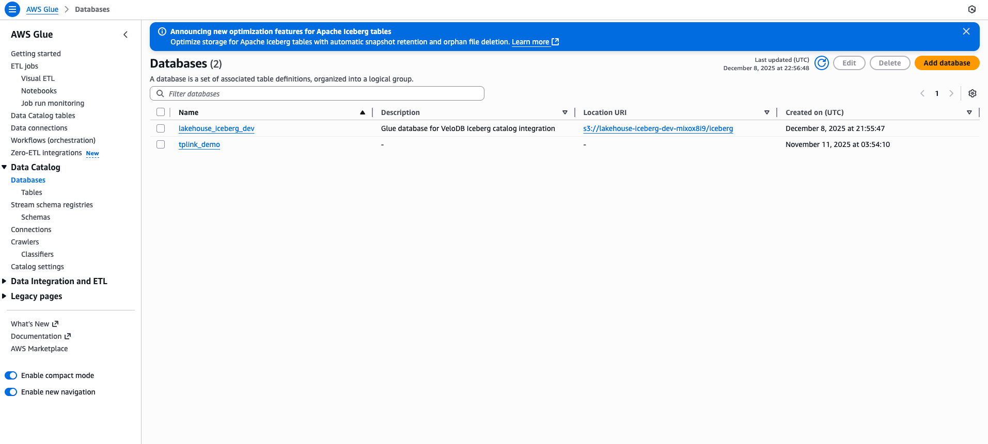Click the Filter databases search field
Image resolution: width=988 pixels, height=444 pixels.
tap(317, 93)
